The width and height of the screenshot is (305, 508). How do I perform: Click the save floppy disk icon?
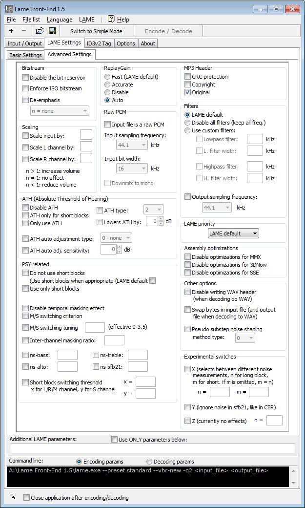(x=52, y=31)
